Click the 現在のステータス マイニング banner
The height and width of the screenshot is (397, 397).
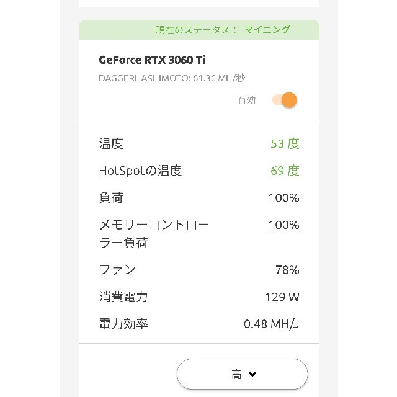(x=199, y=30)
